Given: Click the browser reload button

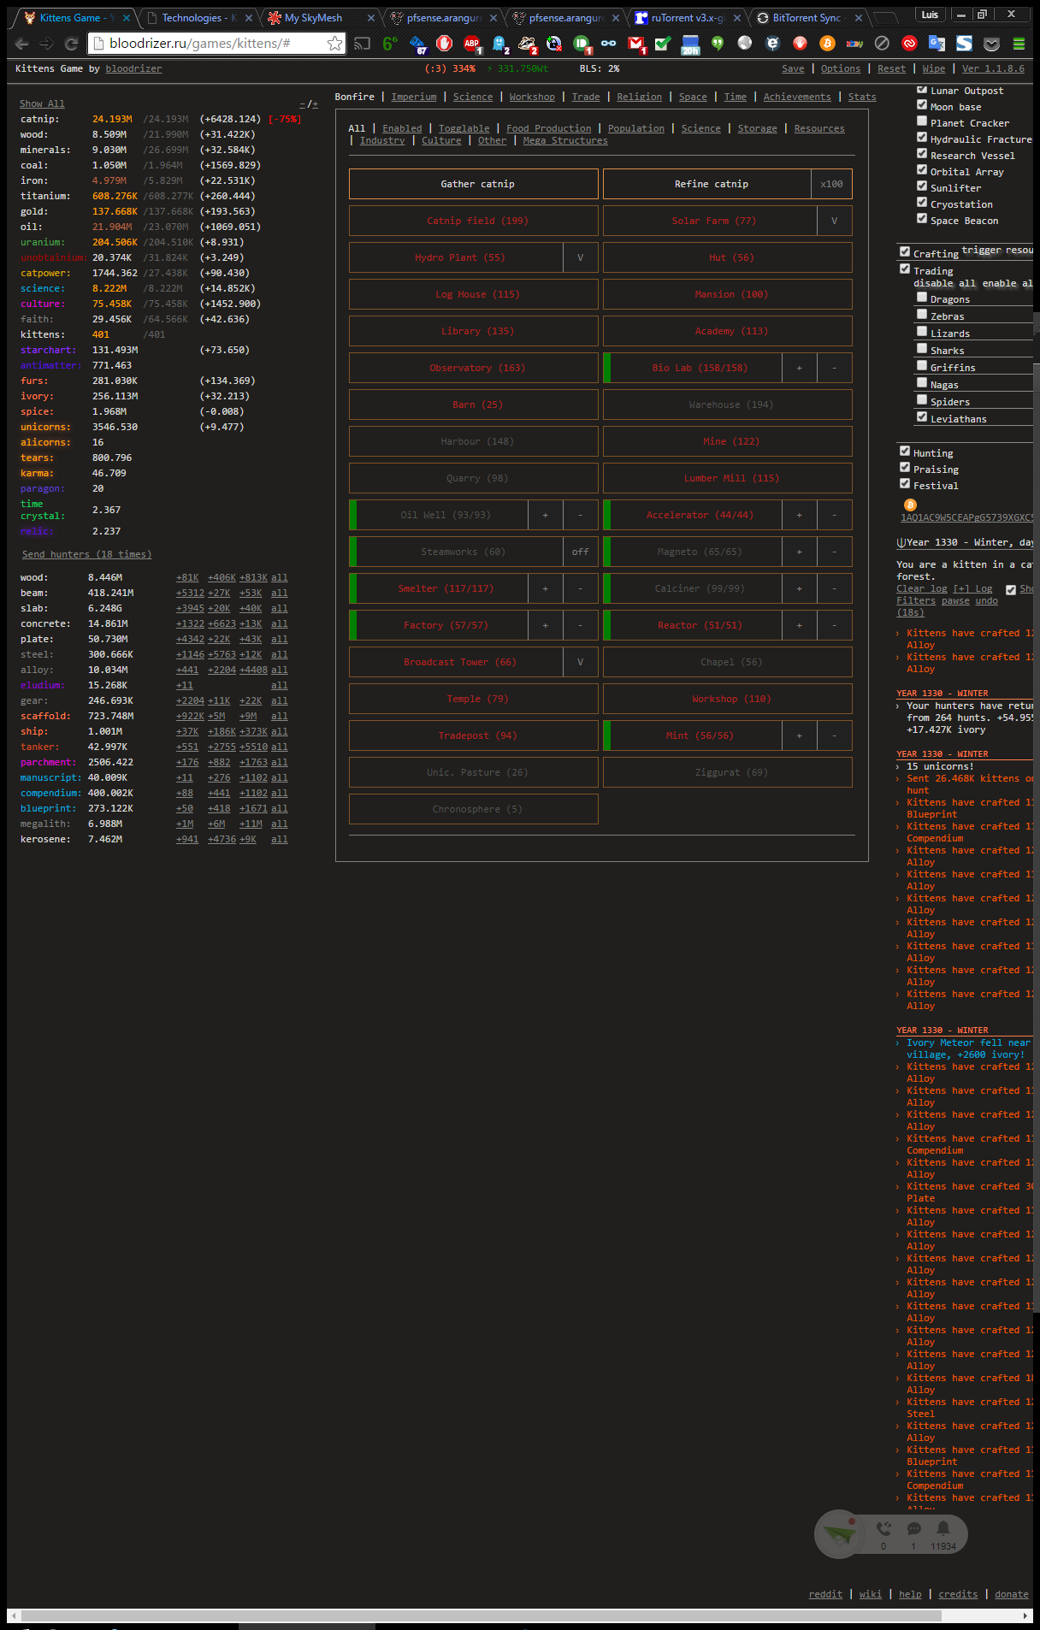Looking at the screenshot, I should [x=72, y=44].
